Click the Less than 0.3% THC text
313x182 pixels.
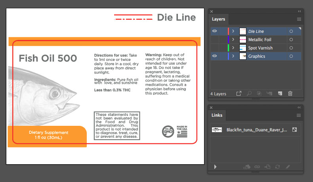coord(112,90)
